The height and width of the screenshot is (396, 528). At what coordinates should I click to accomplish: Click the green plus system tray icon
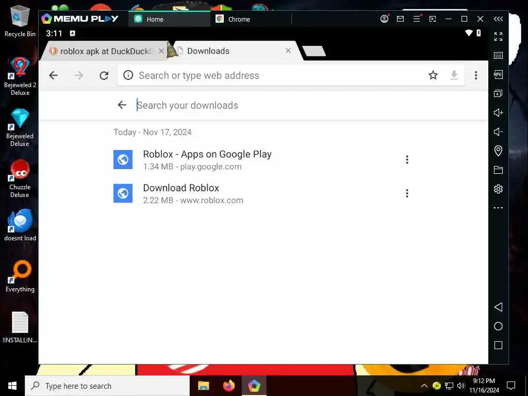click(x=437, y=386)
